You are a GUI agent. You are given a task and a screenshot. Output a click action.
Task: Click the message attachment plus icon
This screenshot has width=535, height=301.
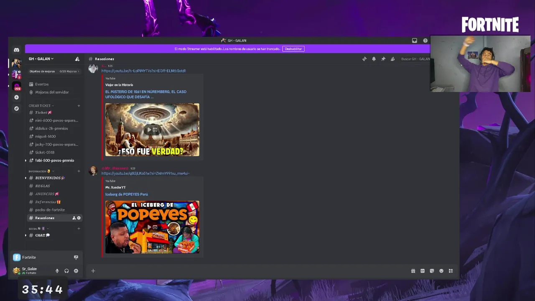click(x=93, y=271)
